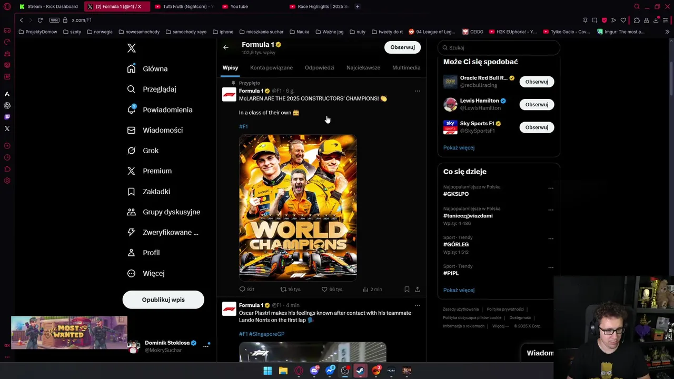The height and width of the screenshot is (379, 674).
Task: View analytics of McLaren post
Action: [x=372, y=289]
